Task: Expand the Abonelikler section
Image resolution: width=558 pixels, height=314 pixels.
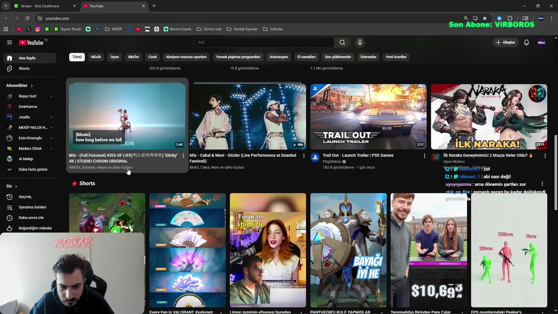Action: [x=20, y=85]
